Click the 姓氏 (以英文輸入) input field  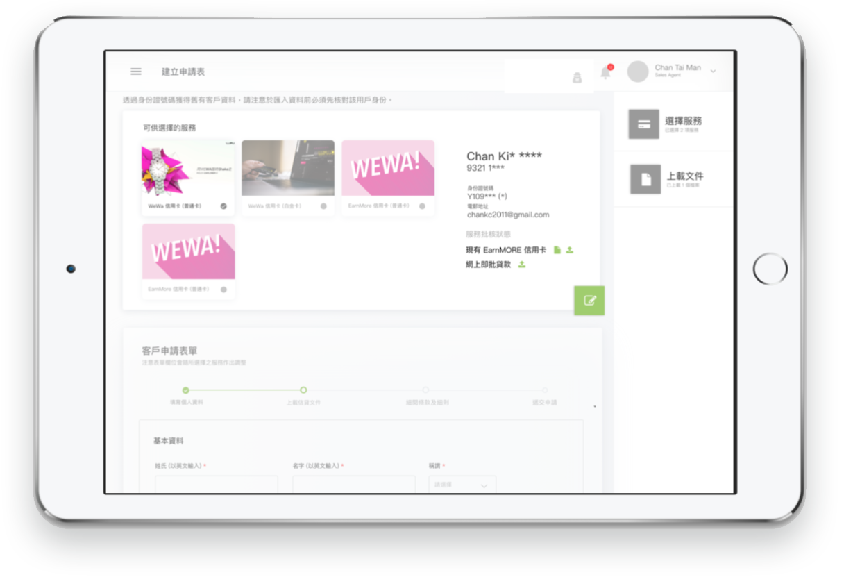216,485
